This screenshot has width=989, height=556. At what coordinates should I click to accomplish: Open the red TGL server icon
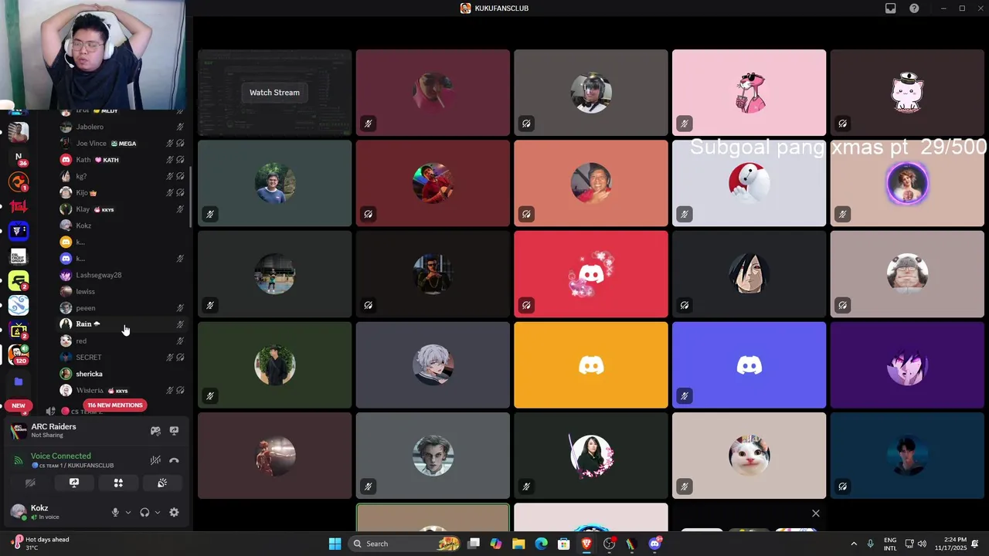coord(19,207)
